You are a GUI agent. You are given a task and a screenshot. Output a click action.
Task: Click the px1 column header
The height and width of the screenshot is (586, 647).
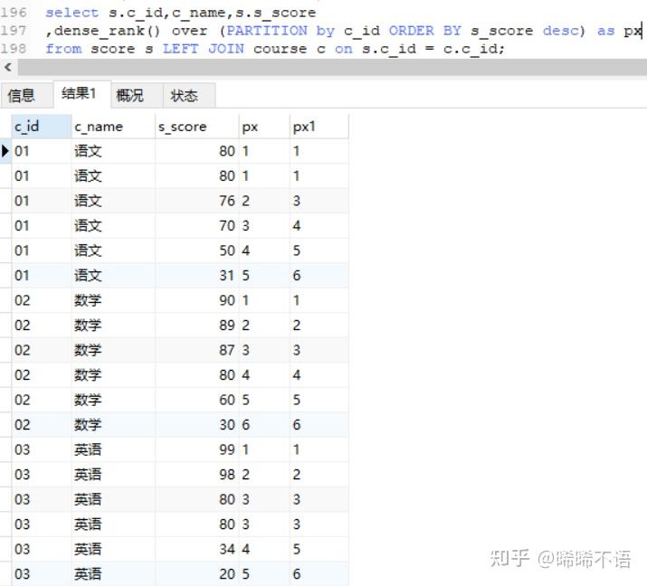pyautogui.click(x=319, y=127)
